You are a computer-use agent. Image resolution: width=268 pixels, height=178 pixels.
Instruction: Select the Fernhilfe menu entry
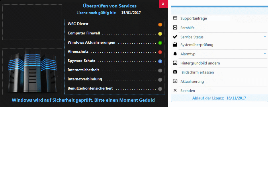click(187, 28)
